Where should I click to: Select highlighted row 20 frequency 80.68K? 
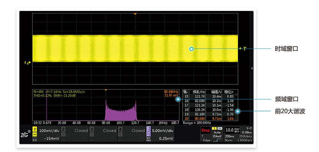pyautogui.click(x=199, y=119)
